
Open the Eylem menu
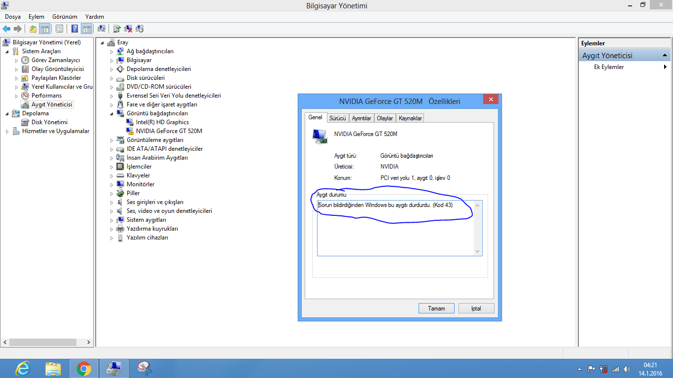(36, 17)
